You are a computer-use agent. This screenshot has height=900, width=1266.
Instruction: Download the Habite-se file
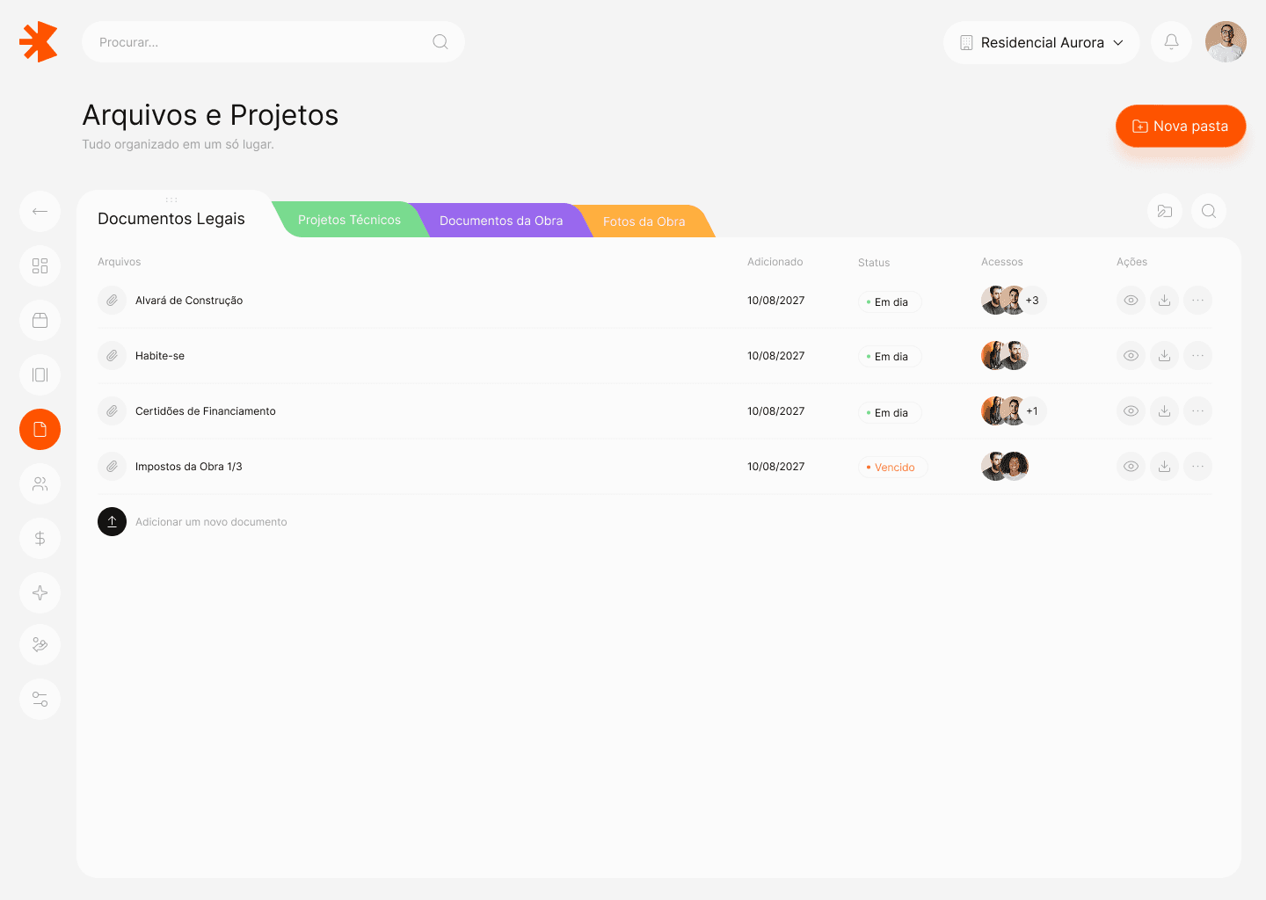(x=1164, y=356)
